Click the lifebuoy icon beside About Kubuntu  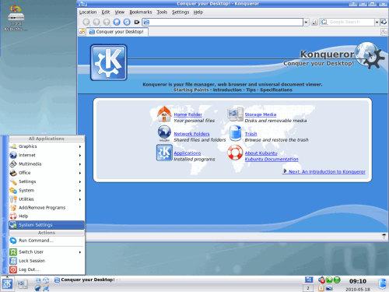coord(235,153)
